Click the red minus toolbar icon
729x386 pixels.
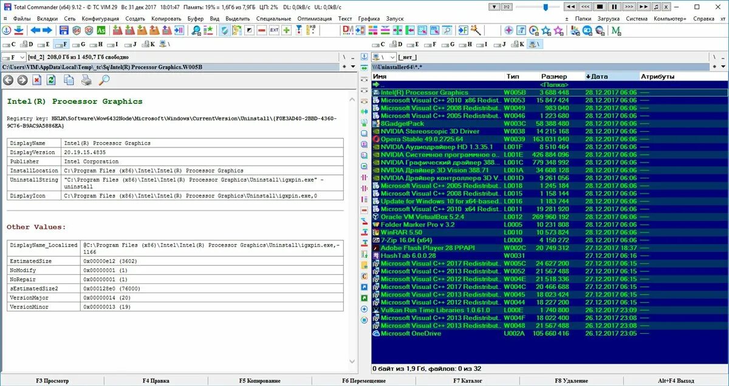point(261,30)
